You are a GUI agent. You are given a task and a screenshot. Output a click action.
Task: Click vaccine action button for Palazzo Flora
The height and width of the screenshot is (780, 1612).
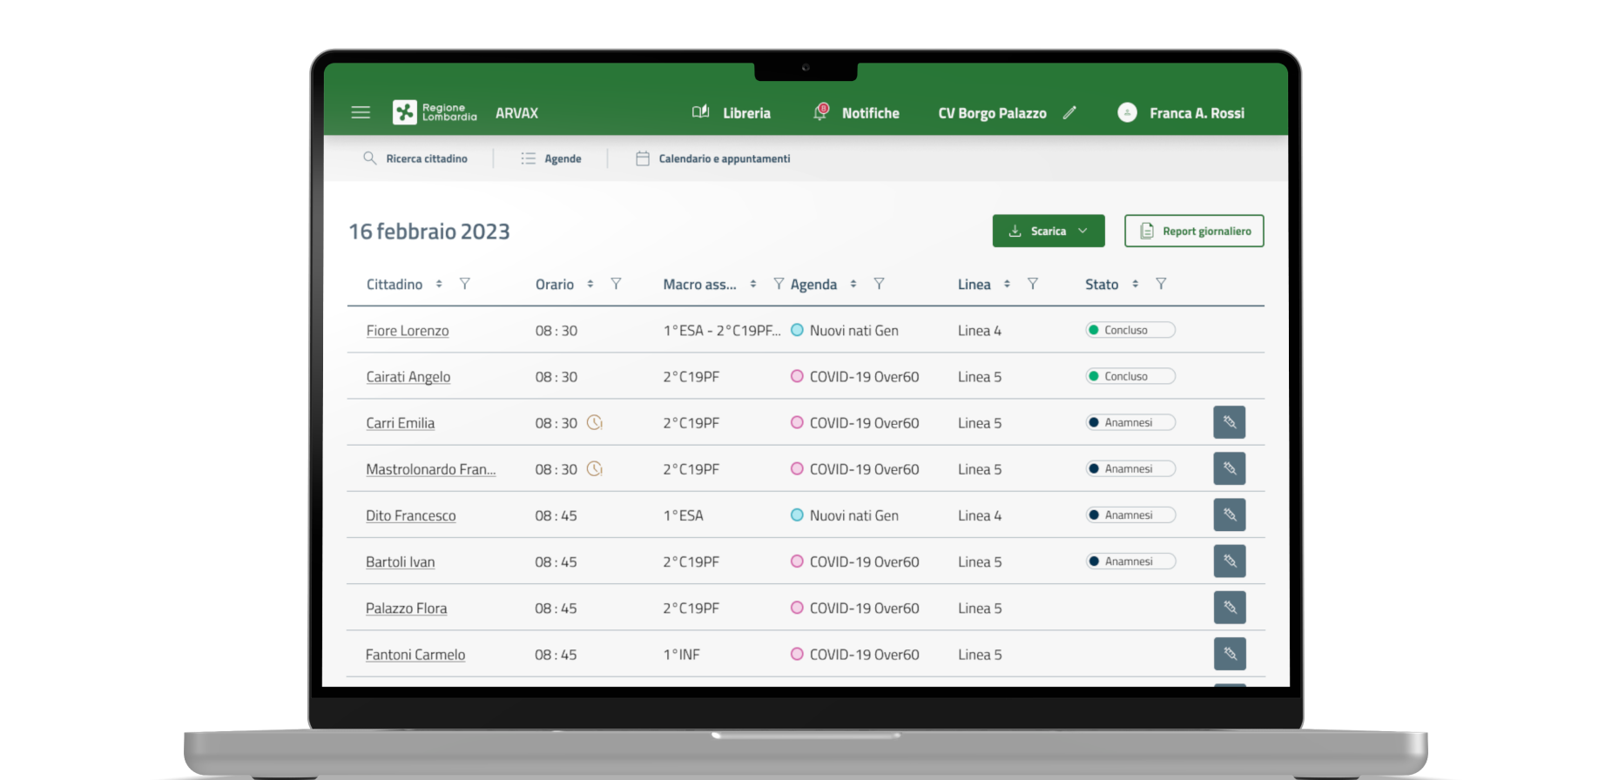1230,608
